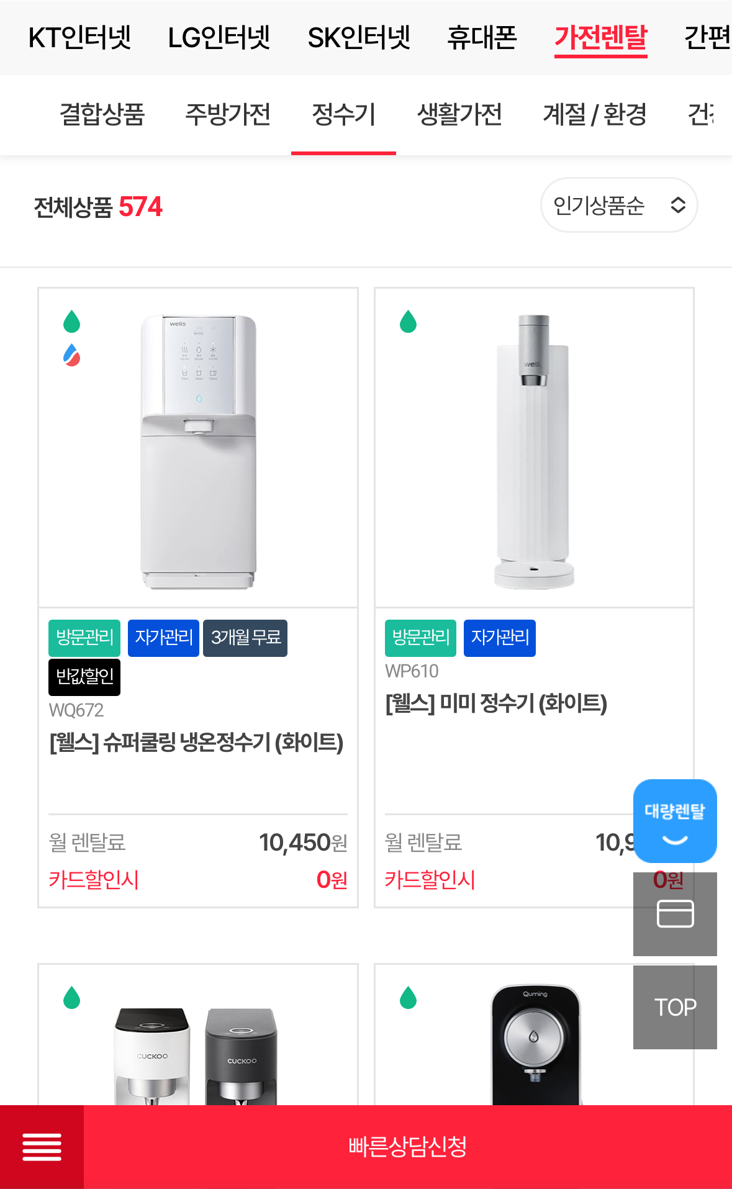Image resolution: width=732 pixels, height=1189 pixels.
Task: Open the 웰스 슈퍼쿨링 냉온정수기 product link
Action: point(196,743)
